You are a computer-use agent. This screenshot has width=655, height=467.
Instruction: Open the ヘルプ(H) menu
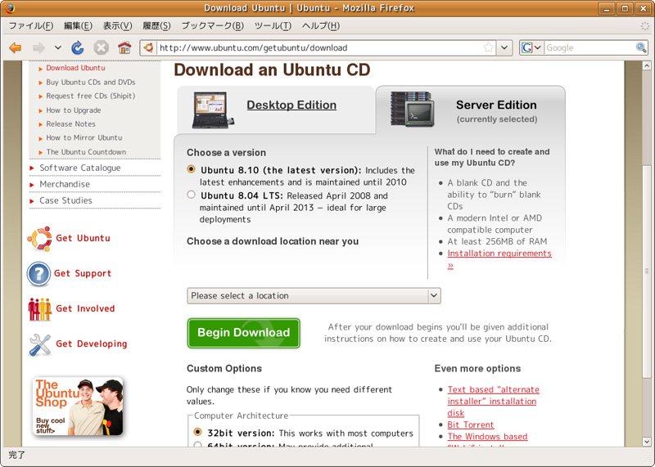coord(320,25)
